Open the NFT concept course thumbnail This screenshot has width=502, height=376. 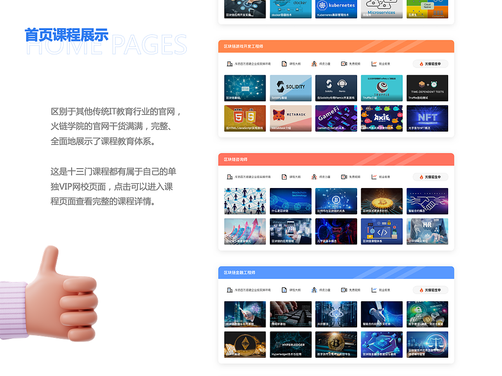pyautogui.click(x=427, y=119)
